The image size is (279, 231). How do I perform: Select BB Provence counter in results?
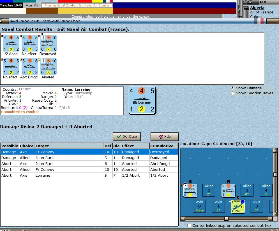(11, 67)
